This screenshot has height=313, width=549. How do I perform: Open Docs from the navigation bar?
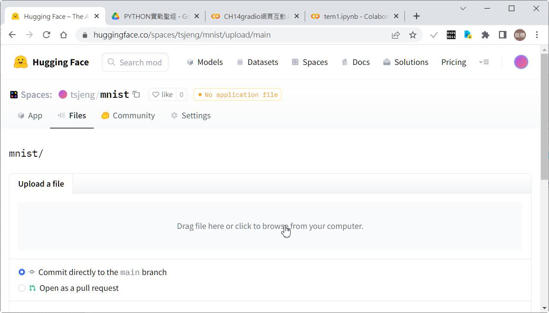point(356,62)
